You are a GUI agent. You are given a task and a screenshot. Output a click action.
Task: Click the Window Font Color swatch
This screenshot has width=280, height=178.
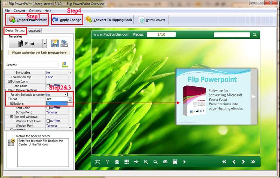[x=48, y=121]
